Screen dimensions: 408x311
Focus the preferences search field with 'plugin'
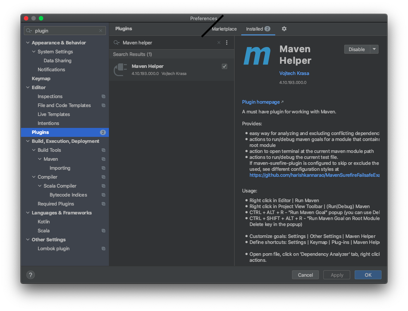65,31
